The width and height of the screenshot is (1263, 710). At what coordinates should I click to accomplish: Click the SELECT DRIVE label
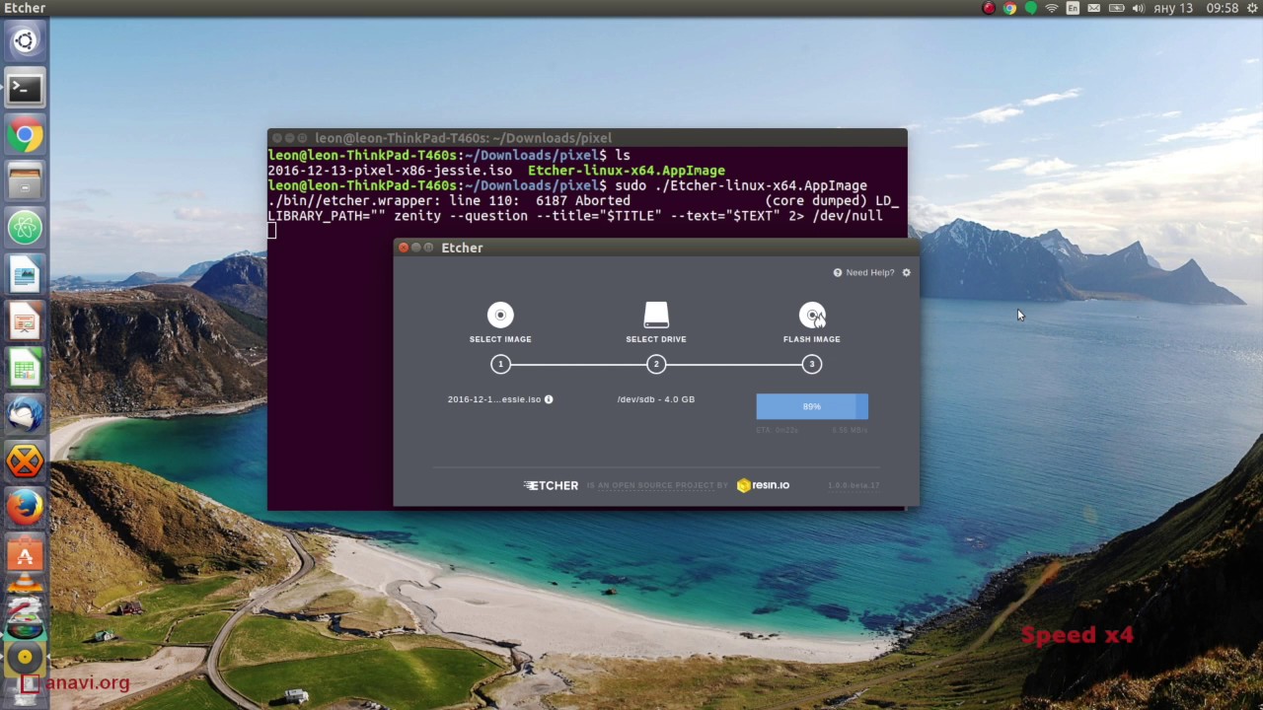656,339
